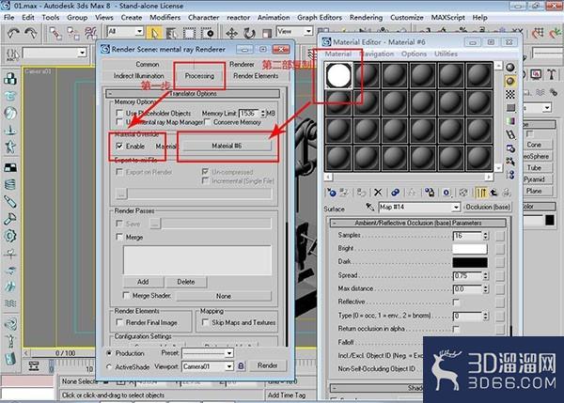
Task: Click Reset Map X icon in Material Editor
Action: pos(378,194)
